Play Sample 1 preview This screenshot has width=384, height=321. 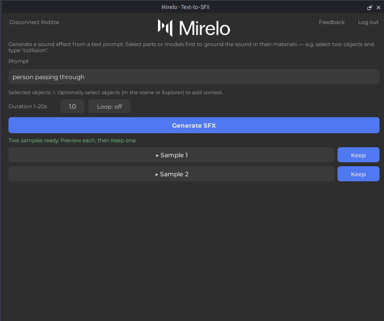171,155
